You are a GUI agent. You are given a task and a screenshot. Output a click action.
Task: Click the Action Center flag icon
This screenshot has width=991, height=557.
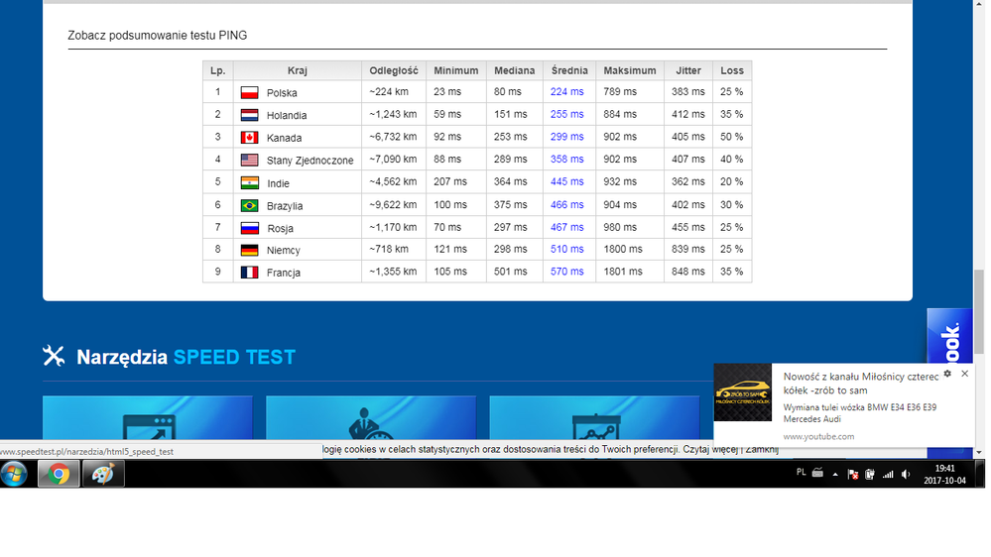point(852,474)
